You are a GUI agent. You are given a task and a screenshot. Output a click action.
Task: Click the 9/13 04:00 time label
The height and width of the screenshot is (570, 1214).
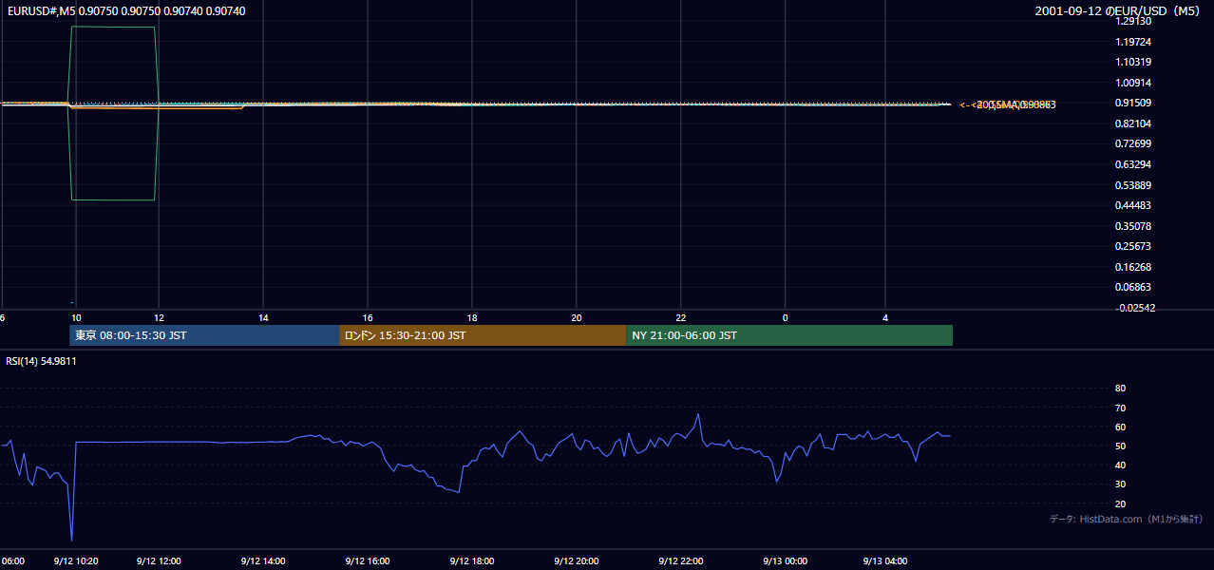(x=885, y=560)
